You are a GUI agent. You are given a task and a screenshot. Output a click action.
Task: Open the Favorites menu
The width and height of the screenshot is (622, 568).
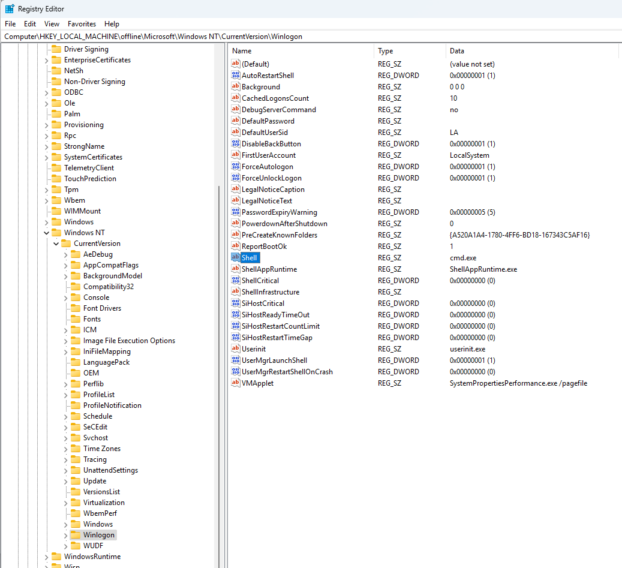tap(82, 24)
